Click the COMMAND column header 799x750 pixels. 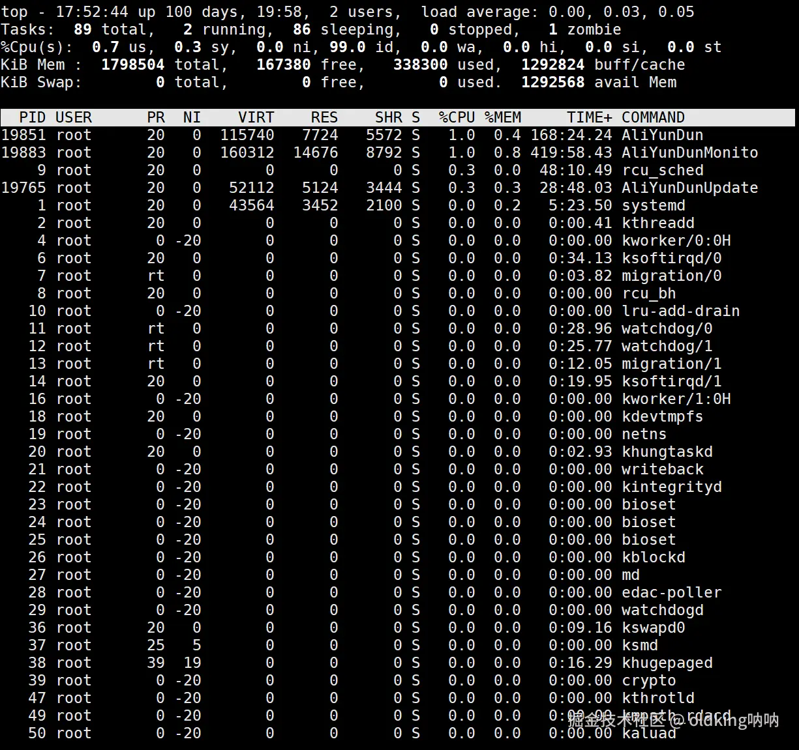653,117
